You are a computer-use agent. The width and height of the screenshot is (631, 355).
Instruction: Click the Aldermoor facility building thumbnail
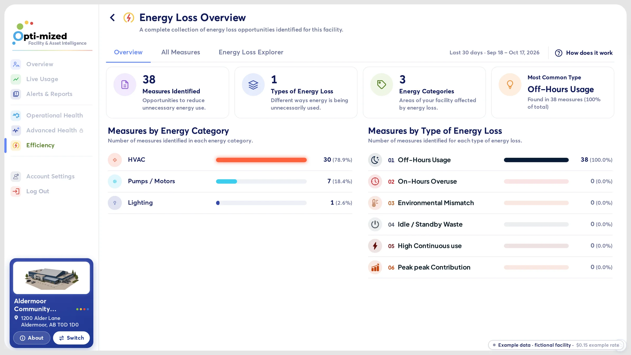click(x=52, y=278)
